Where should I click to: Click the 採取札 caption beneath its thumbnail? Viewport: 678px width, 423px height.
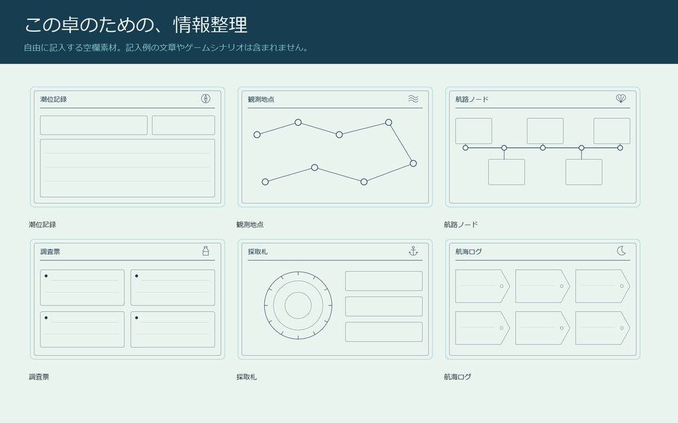[246, 377]
